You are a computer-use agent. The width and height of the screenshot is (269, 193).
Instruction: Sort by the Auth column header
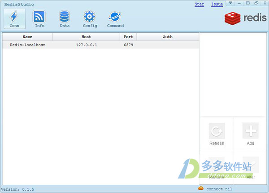(x=168, y=37)
